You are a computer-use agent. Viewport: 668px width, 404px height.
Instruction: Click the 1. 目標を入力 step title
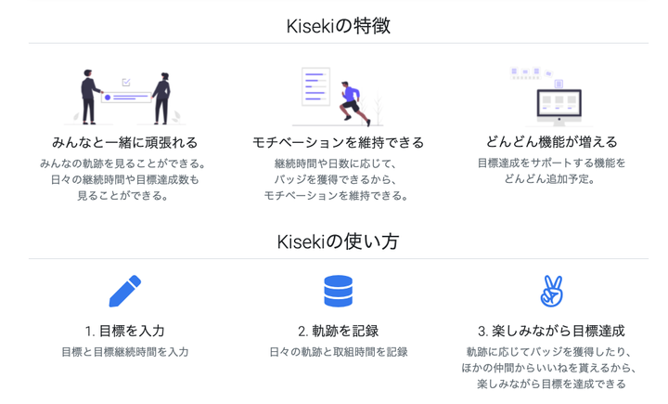tap(124, 331)
